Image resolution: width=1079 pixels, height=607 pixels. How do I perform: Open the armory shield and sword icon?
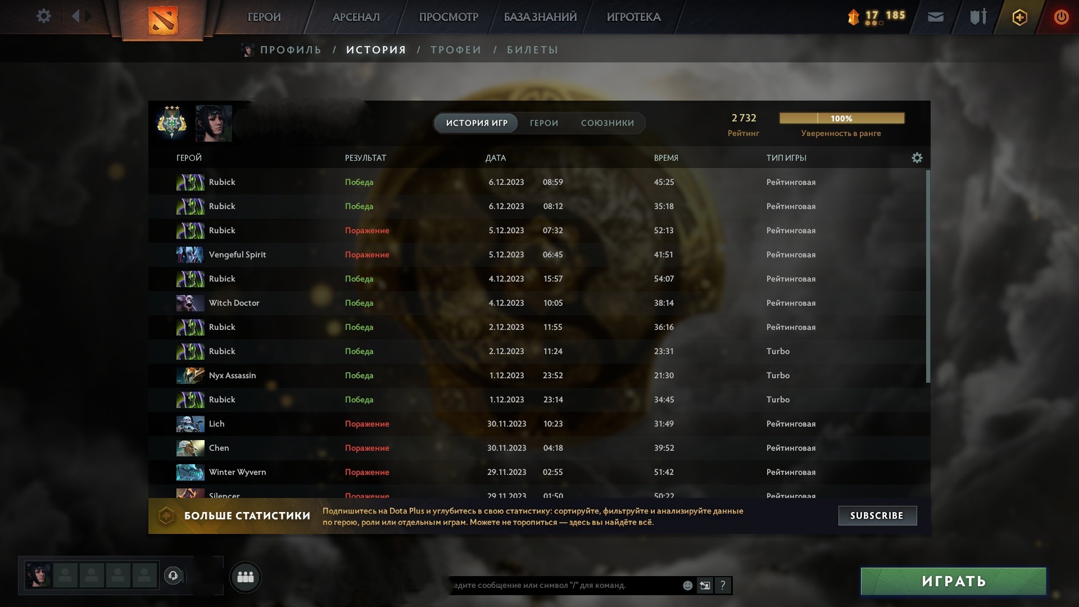pyautogui.click(x=978, y=16)
